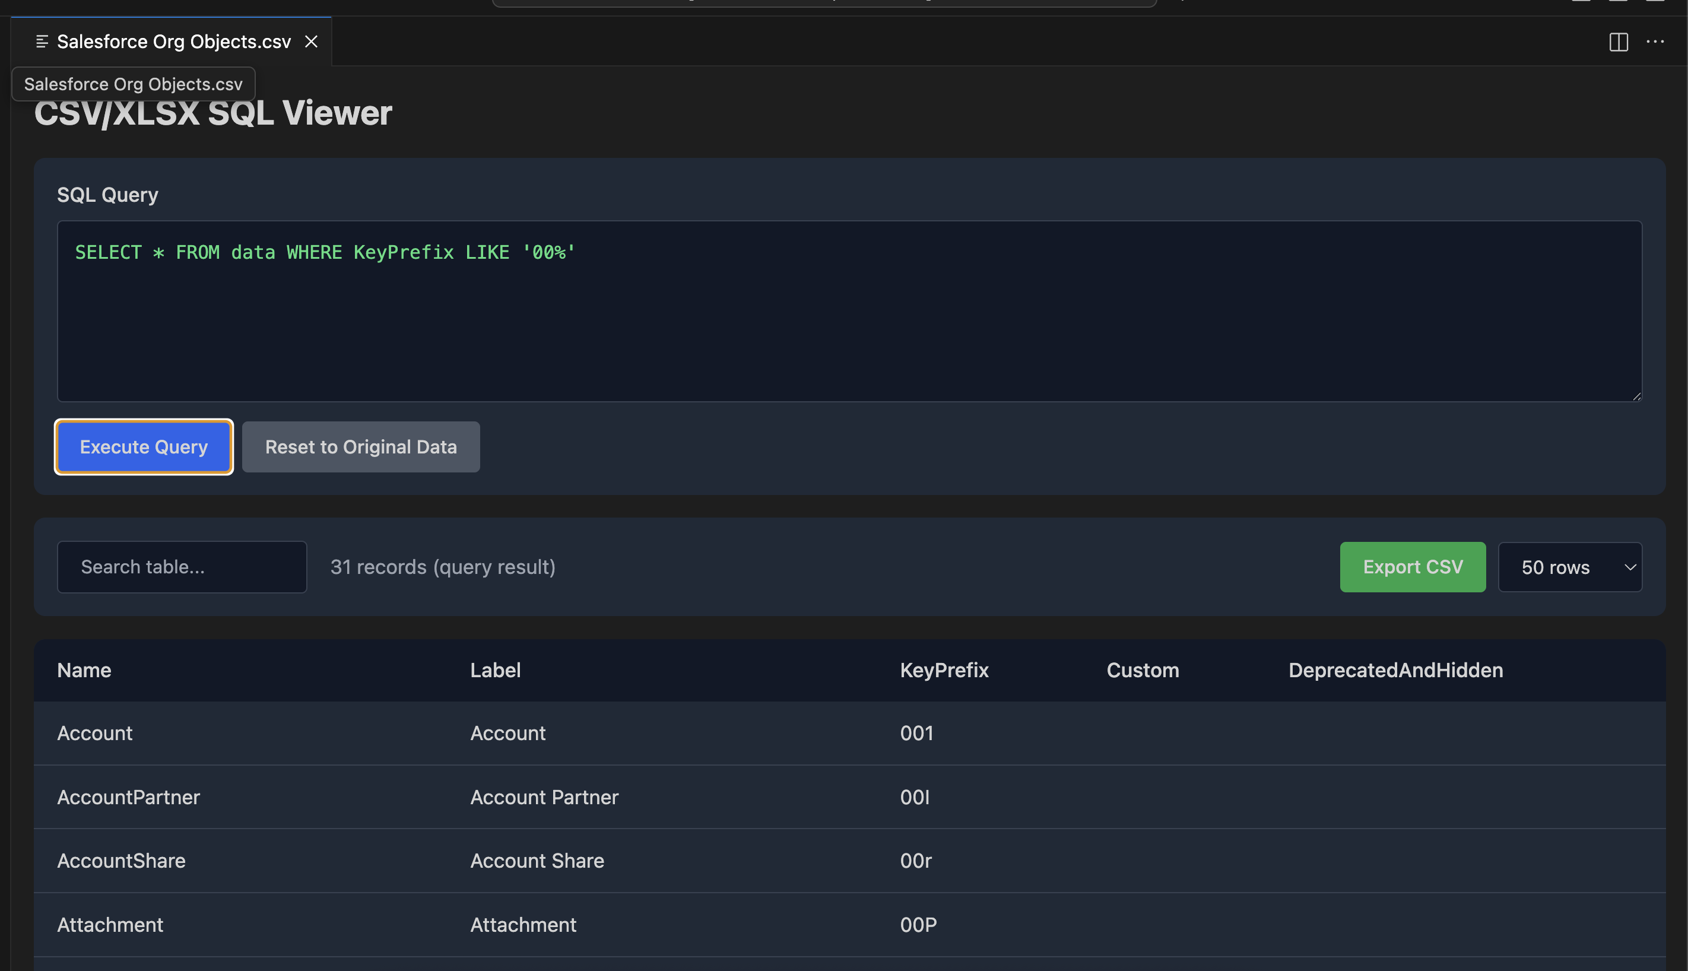Select the AccountPartner row name cell
Viewport: 1688px width, 971px height.
point(128,797)
